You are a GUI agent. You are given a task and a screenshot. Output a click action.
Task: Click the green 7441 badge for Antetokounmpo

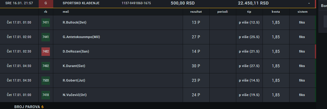click(45, 37)
